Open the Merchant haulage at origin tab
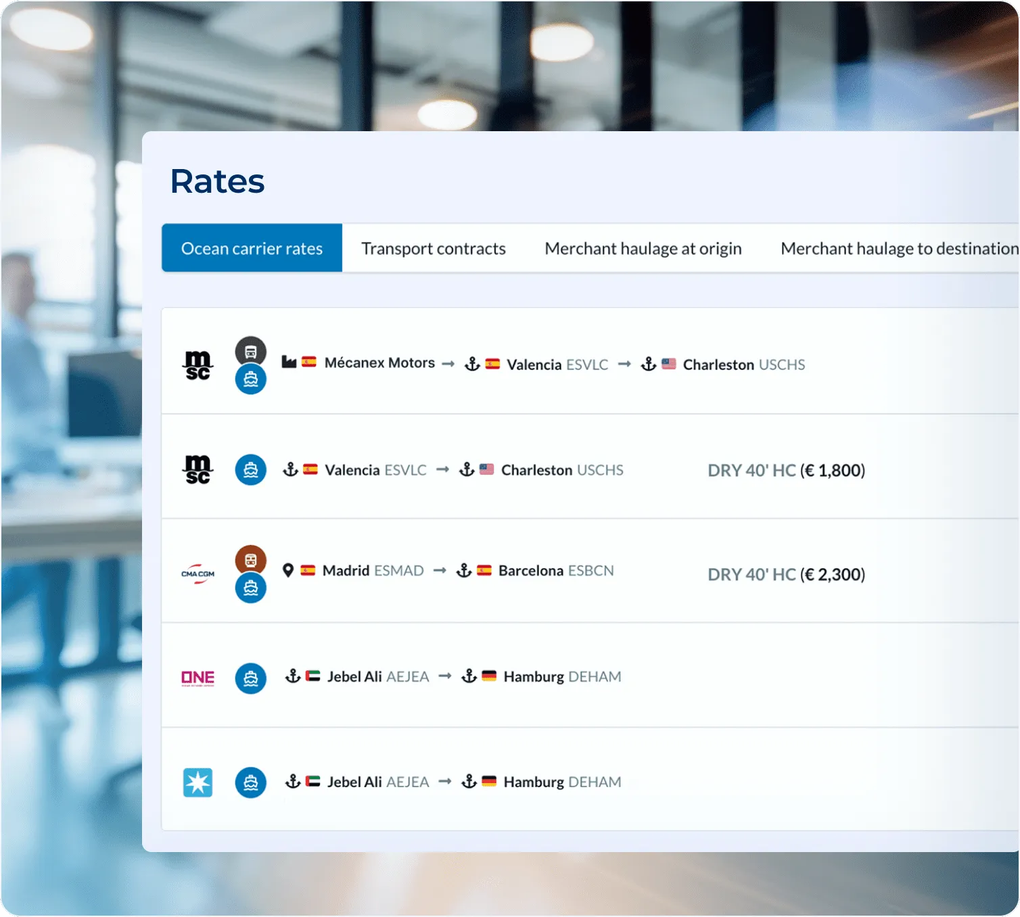 pos(643,248)
